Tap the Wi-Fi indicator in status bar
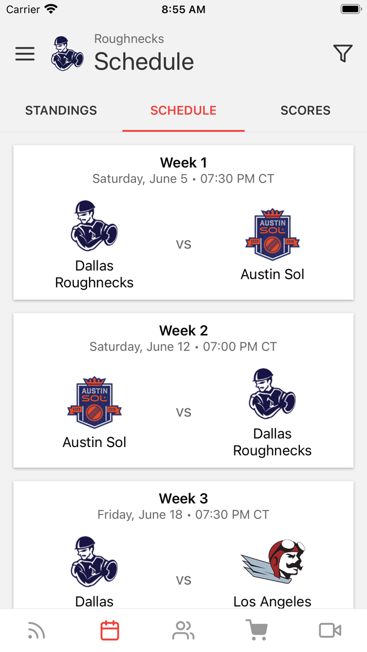This screenshot has width=367, height=652. click(50, 8)
